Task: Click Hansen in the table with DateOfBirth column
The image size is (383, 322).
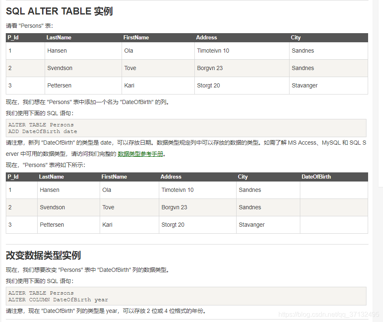Action: click(50, 190)
